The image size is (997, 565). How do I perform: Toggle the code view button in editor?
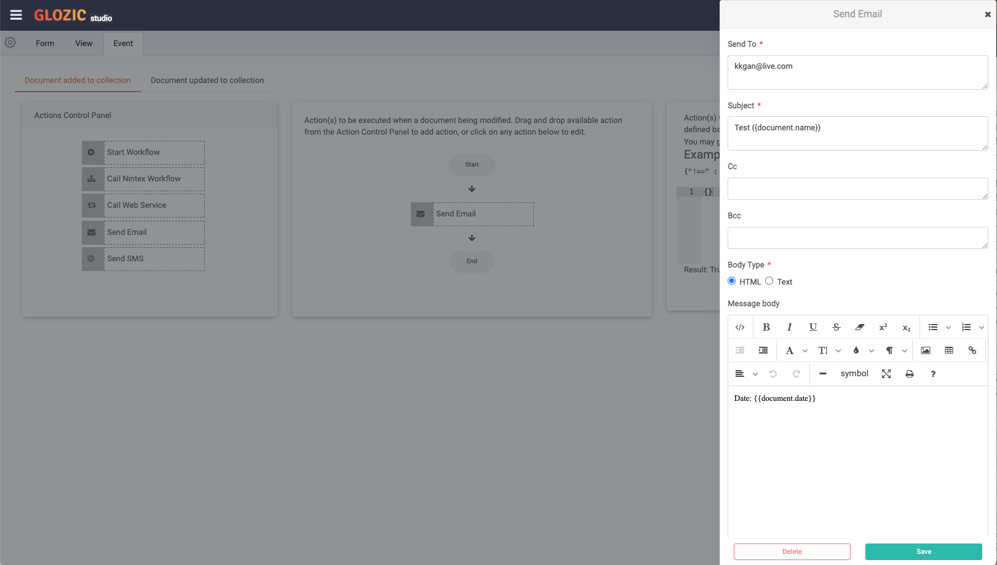(740, 327)
